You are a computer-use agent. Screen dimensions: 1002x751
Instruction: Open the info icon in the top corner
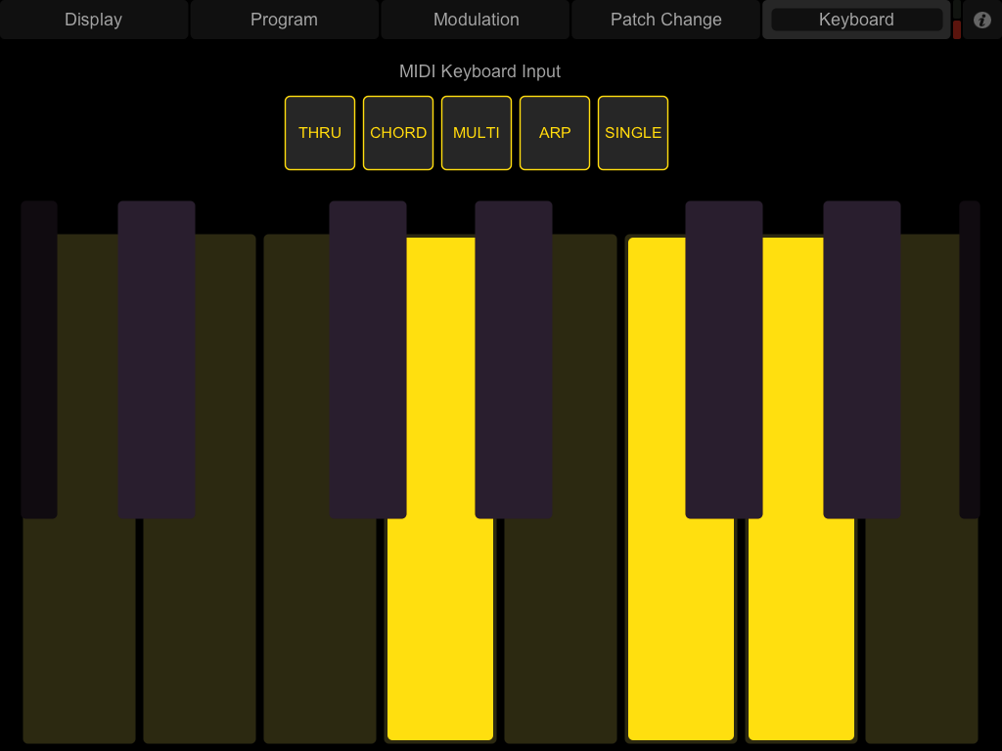coord(982,20)
